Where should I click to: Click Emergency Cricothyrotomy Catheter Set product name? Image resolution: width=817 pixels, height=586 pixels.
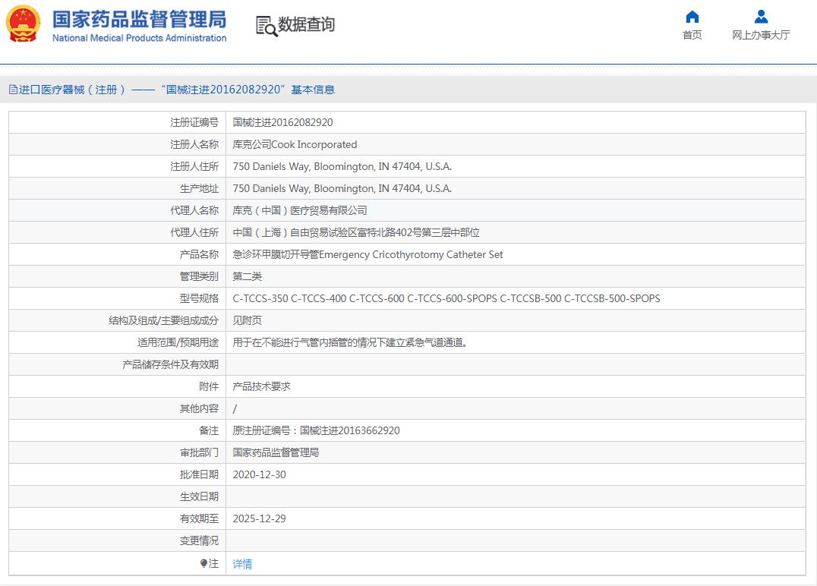pyautogui.click(x=411, y=254)
